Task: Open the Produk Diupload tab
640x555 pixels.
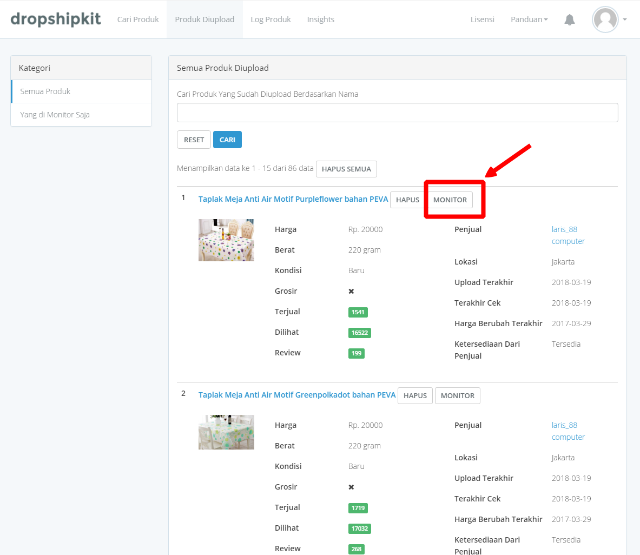Action: [204, 19]
